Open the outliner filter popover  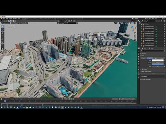pyautogui.click(x=162, y=21)
